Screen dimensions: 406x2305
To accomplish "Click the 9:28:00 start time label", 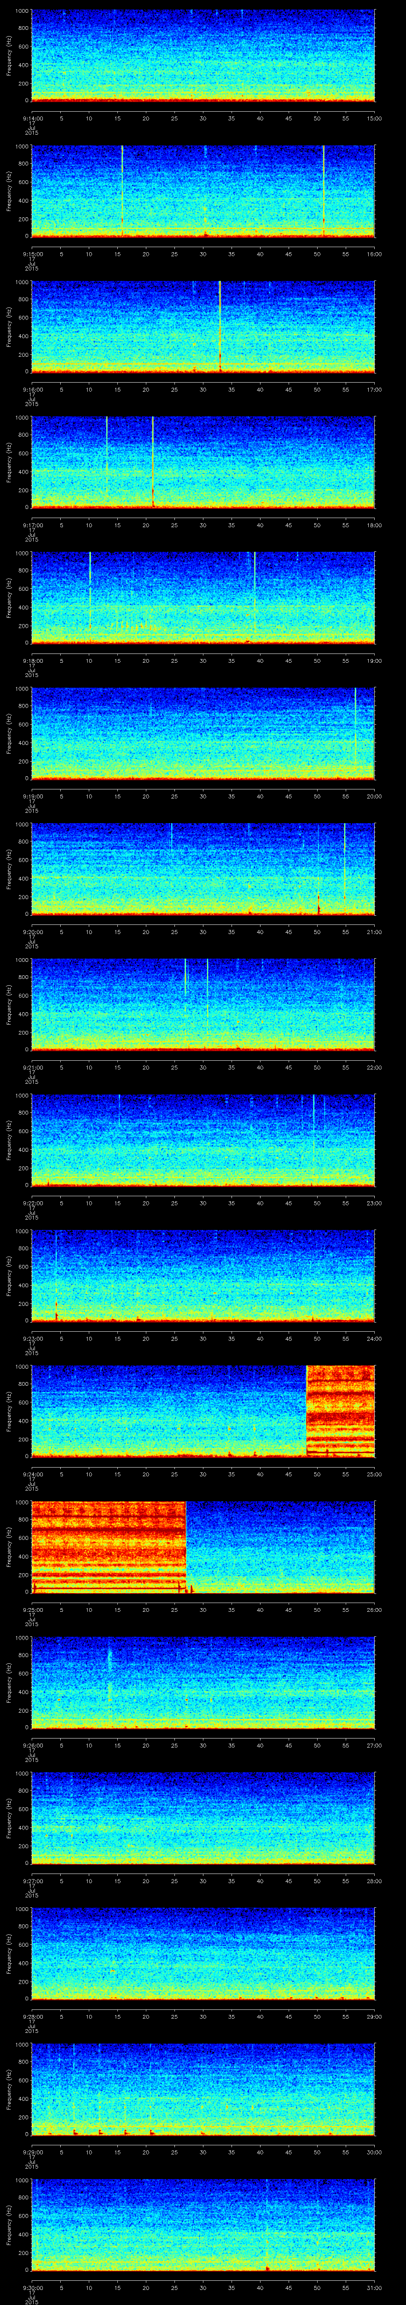I will [32, 2017].
